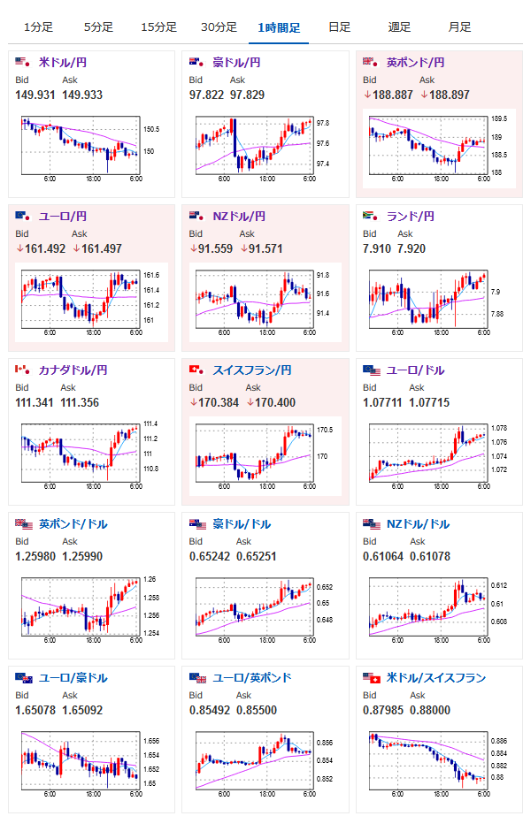This screenshot has height=816, width=523.
Task: Click the Canada flag icon for カナダドル/円
Action: coord(22,370)
